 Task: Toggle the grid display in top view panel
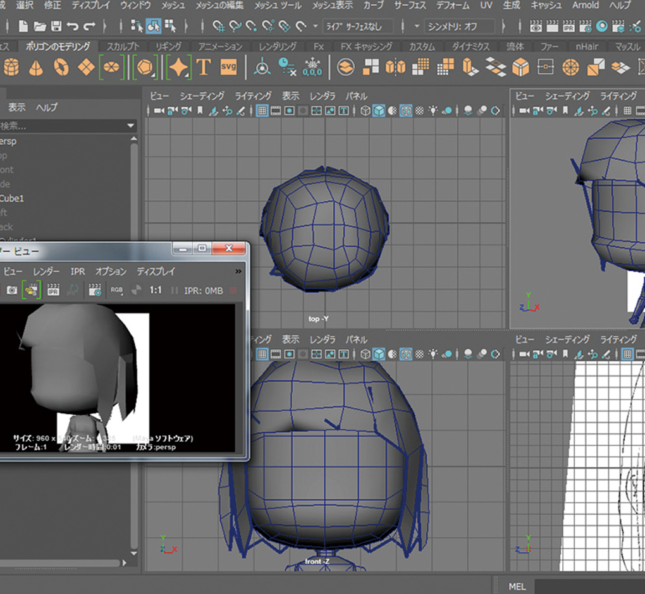[262, 111]
